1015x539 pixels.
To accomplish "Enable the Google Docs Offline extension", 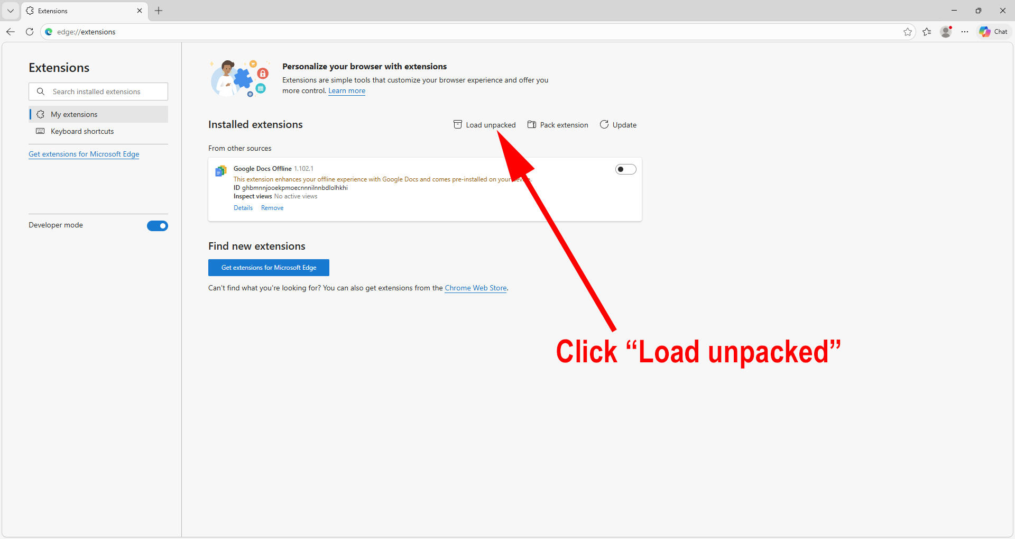I will pyautogui.click(x=625, y=169).
